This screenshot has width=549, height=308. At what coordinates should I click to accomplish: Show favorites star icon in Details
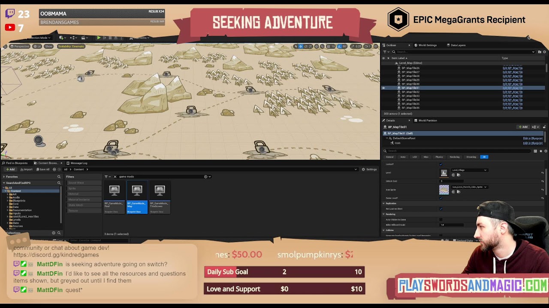[540, 151]
